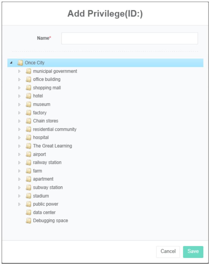Focus the Name input field
This screenshot has height=264, width=209.
point(129,39)
